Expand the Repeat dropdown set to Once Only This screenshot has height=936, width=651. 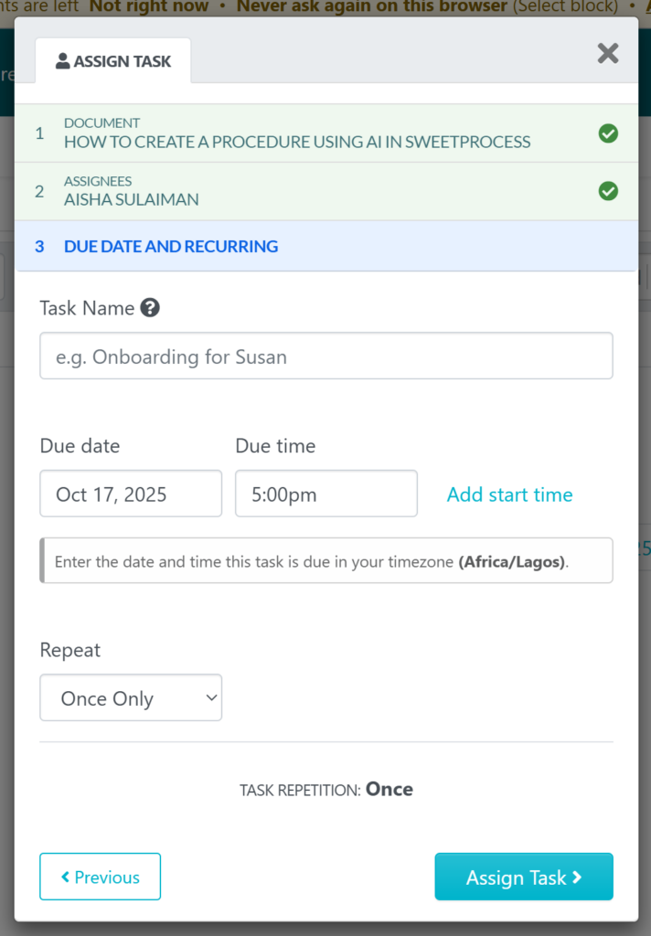(131, 698)
